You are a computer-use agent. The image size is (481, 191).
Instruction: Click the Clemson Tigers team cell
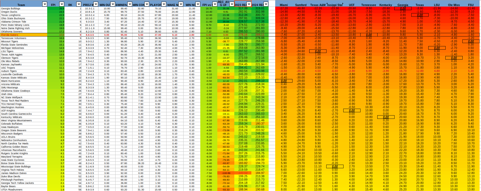24,58
